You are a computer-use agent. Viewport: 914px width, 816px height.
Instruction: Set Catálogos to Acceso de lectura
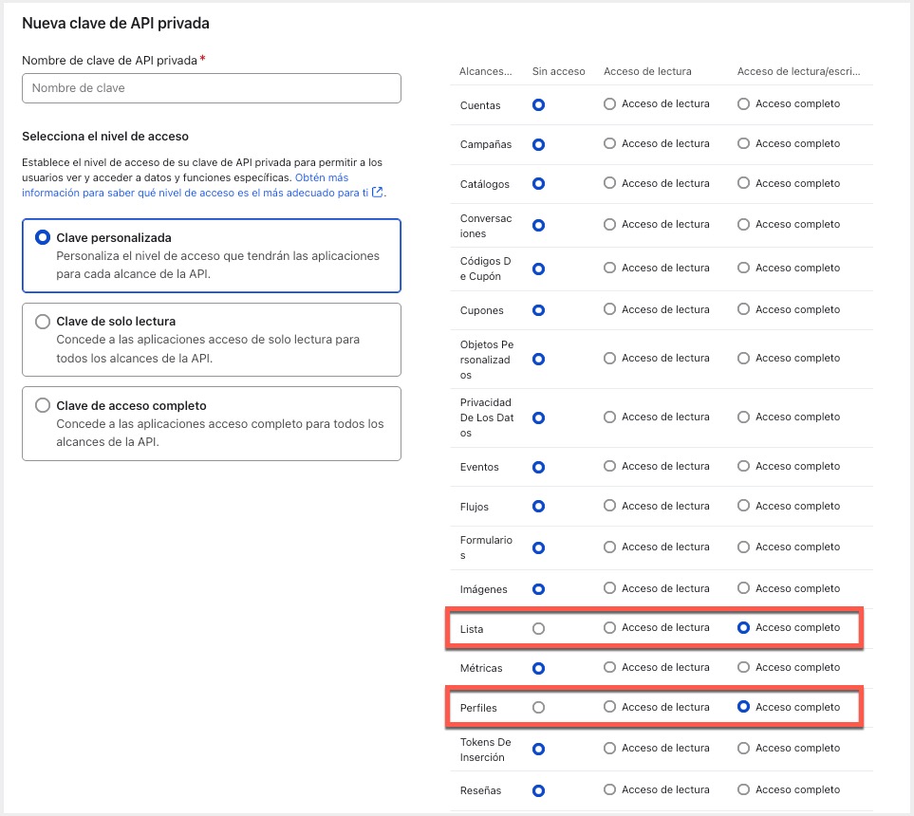610,184
